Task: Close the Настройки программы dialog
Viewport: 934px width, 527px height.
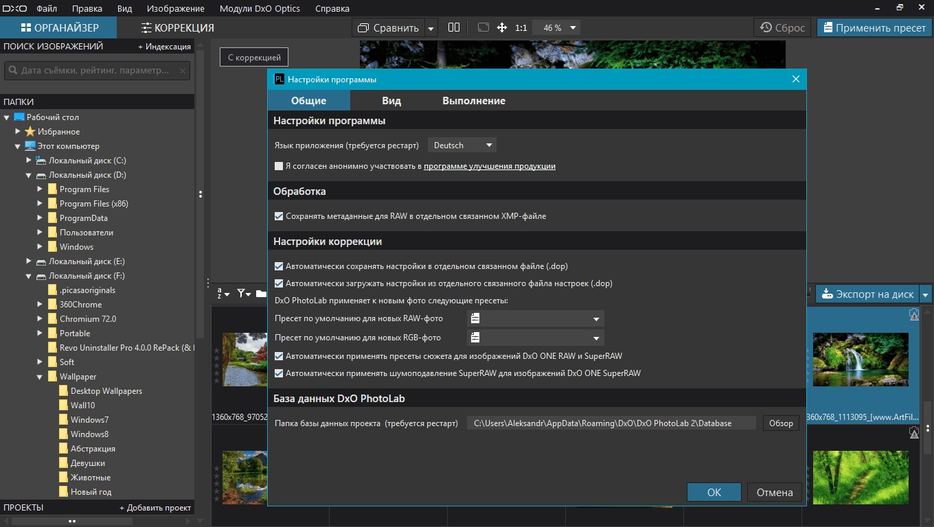Action: point(796,79)
